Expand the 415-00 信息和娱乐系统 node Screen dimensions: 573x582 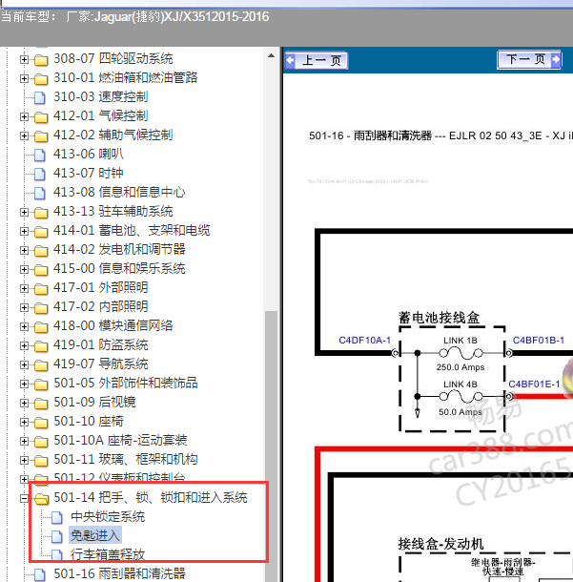pos(24,269)
